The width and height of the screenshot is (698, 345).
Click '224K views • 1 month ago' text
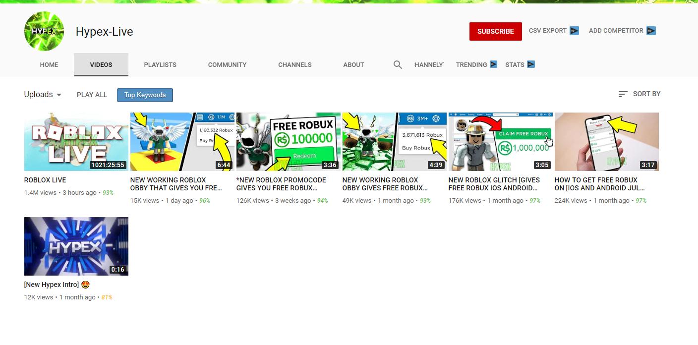tap(592, 200)
